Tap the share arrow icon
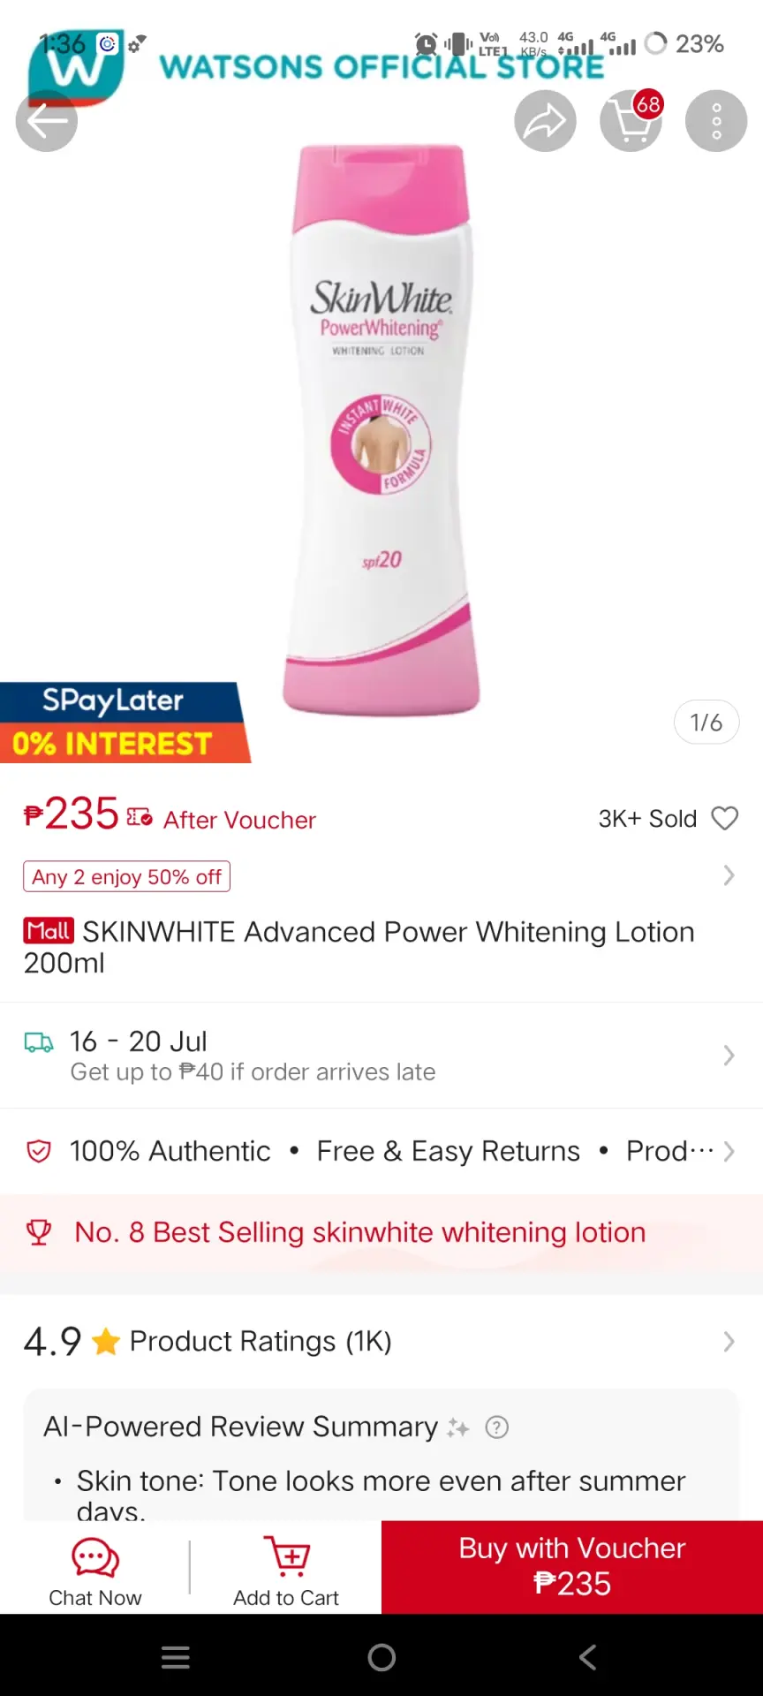763x1696 pixels. click(x=545, y=121)
